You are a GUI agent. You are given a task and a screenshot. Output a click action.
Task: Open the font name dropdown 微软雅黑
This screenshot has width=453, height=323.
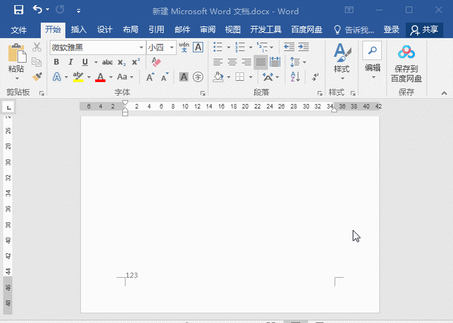[141, 48]
